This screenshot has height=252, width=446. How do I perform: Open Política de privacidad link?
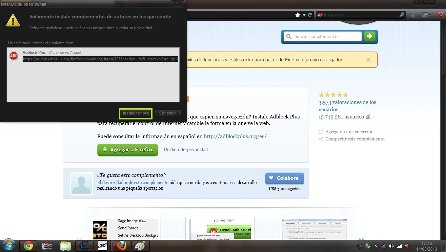[186, 150]
